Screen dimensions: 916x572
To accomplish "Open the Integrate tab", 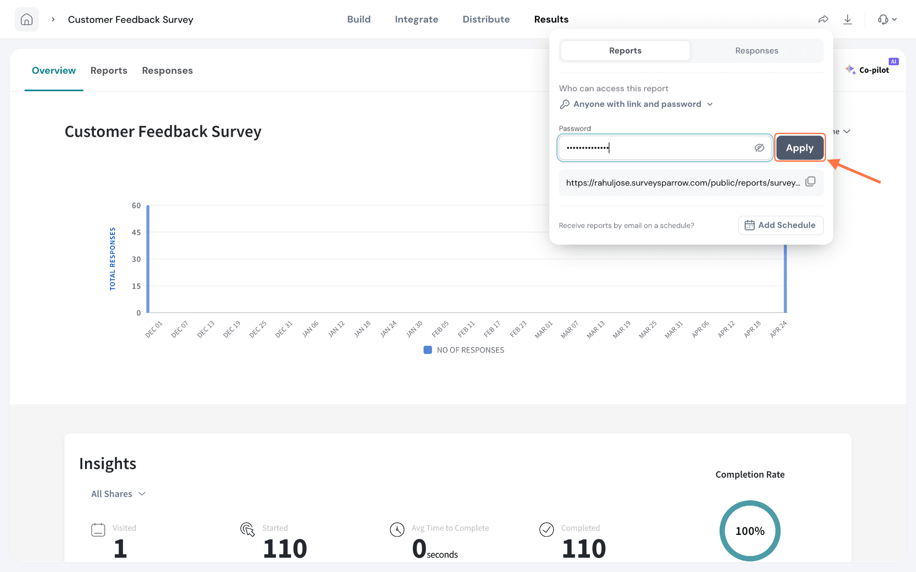I will pyautogui.click(x=416, y=19).
